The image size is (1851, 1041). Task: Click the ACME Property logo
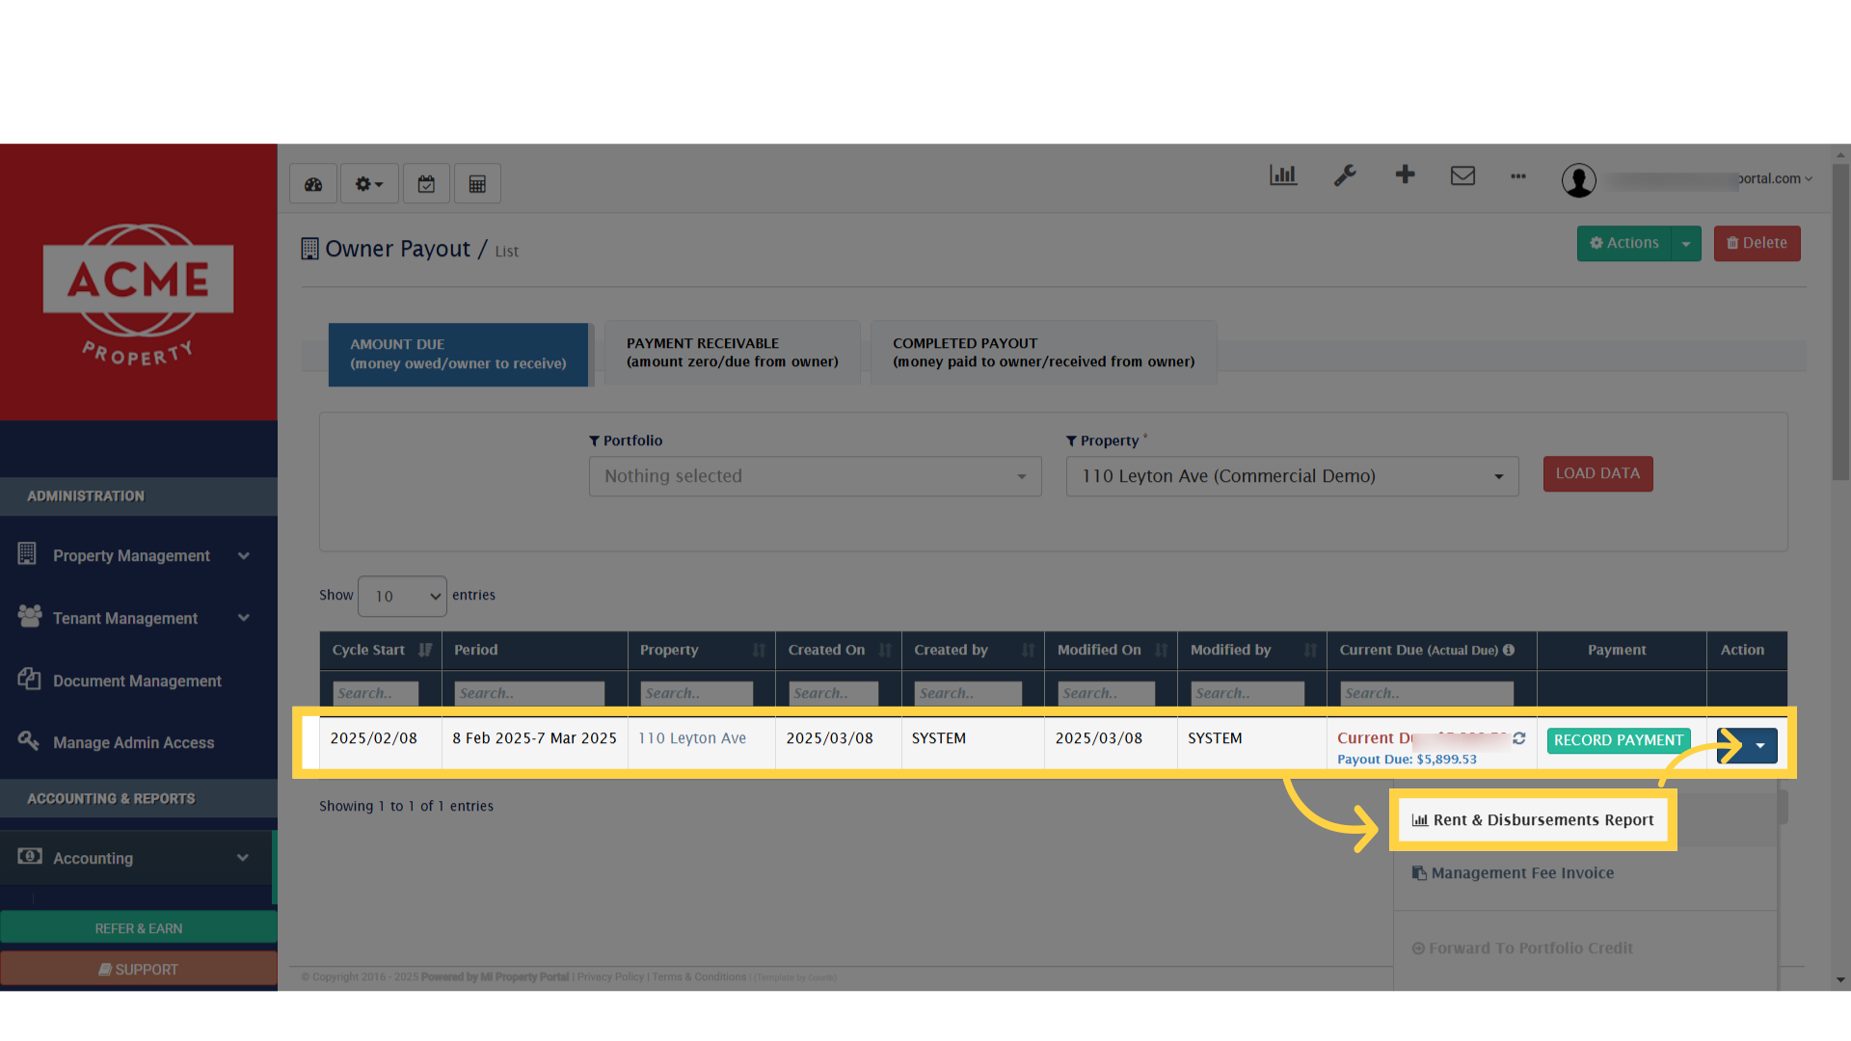tap(138, 294)
